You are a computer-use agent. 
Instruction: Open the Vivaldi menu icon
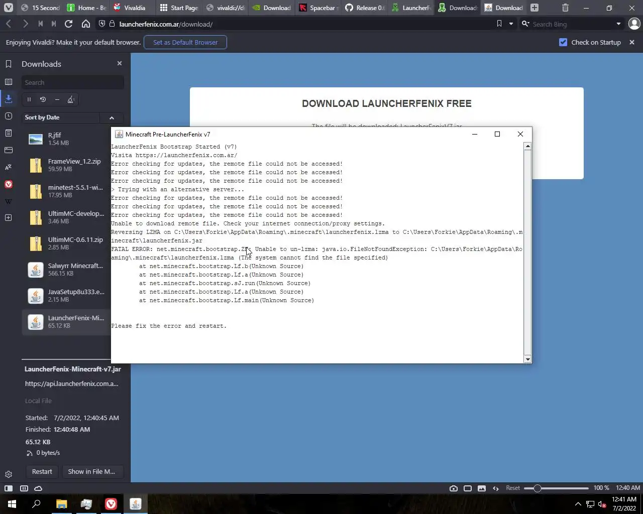coord(9,8)
